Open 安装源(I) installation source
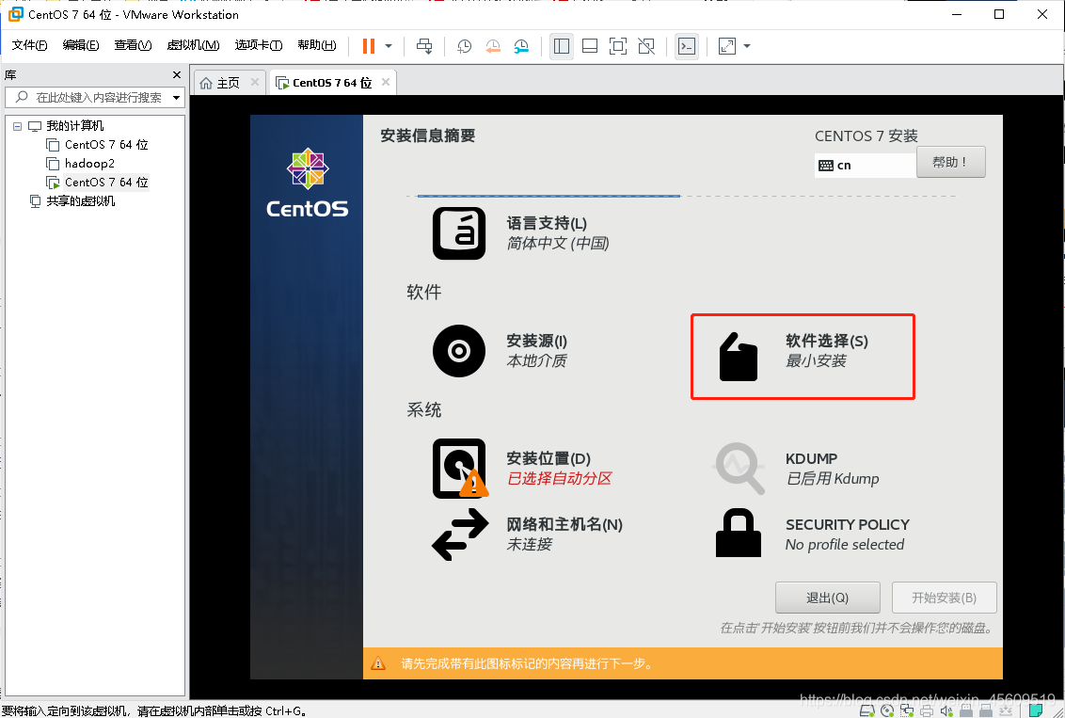This screenshot has width=1065, height=718. click(x=501, y=350)
